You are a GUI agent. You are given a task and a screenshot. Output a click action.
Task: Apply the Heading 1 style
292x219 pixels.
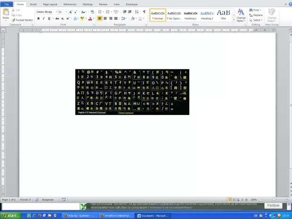(190, 15)
